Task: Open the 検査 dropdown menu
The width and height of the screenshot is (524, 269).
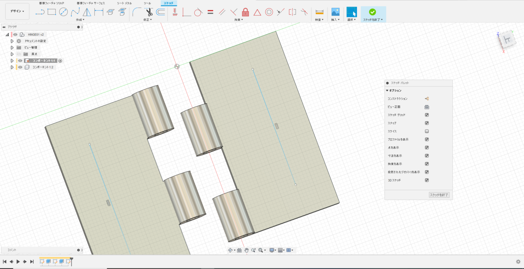Action: pyautogui.click(x=319, y=20)
